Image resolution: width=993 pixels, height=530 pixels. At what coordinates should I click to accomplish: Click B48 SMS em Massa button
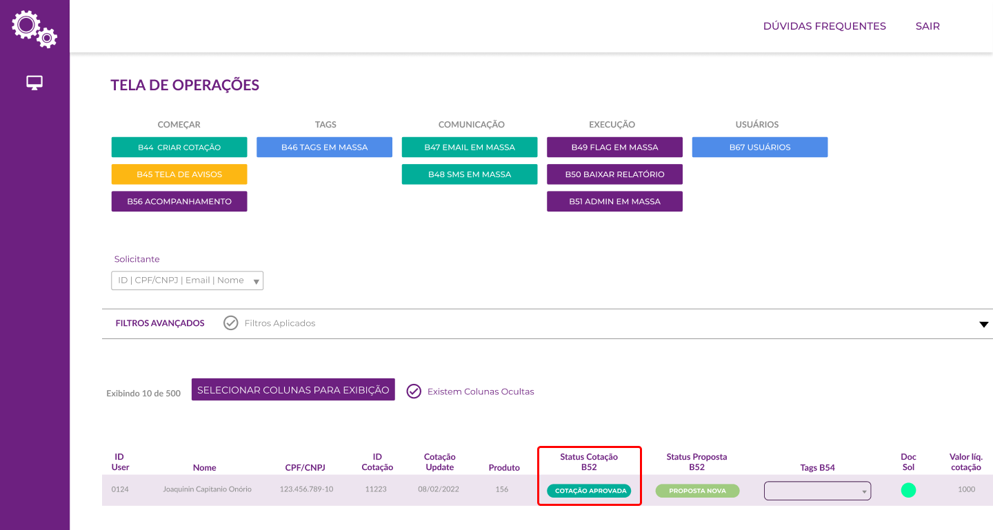tap(470, 174)
